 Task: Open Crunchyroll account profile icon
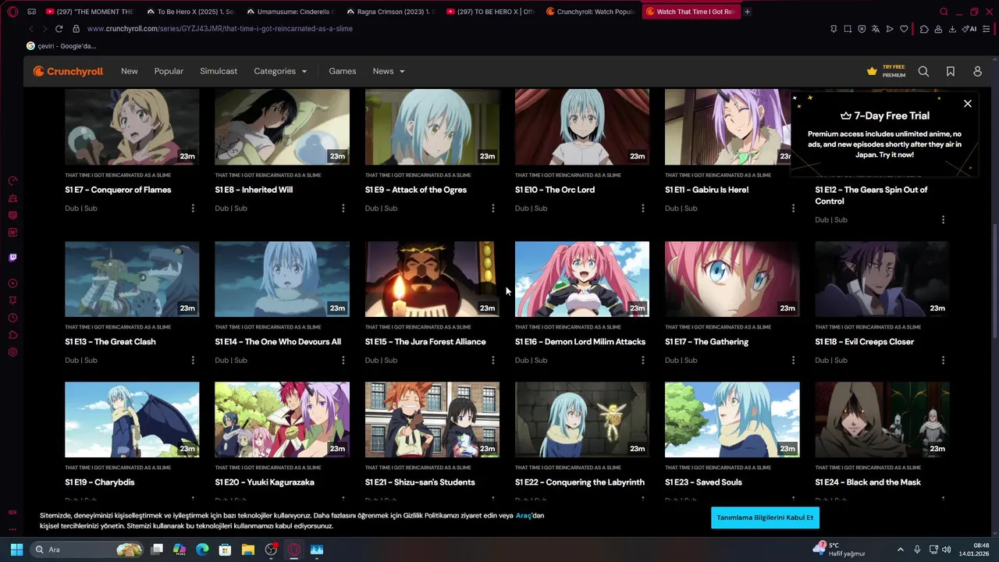(x=977, y=71)
